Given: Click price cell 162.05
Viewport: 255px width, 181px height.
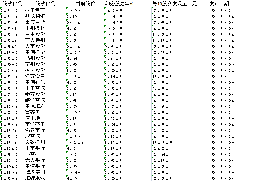Looking at the screenshot, I should 75,142.
